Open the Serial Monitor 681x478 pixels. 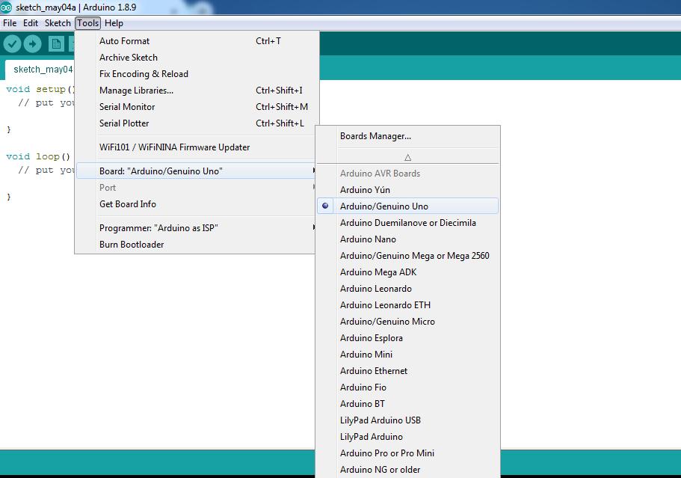[195, 107]
